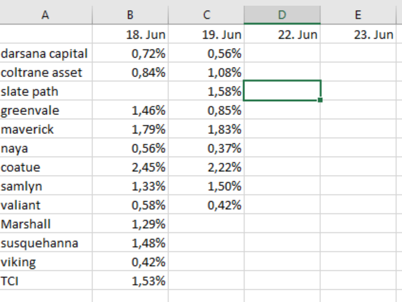The width and height of the screenshot is (402, 302).
Task: Select the empty slate path 18. Jun cell
Action: tap(130, 92)
